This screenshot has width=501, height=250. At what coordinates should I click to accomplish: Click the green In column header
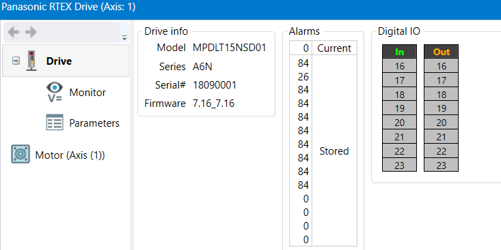click(399, 52)
